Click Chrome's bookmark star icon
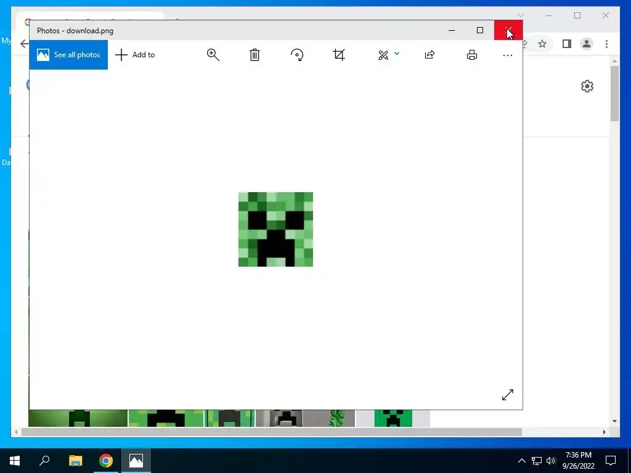The image size is (631, 473). click(542, 44)
